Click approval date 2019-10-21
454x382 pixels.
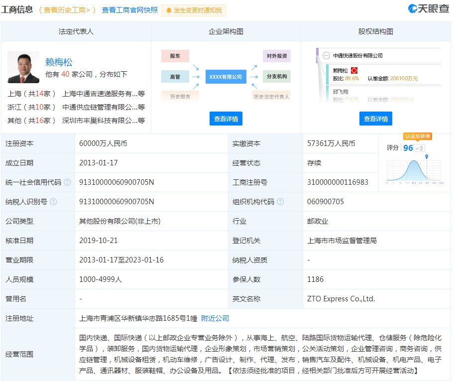[99, 241]
